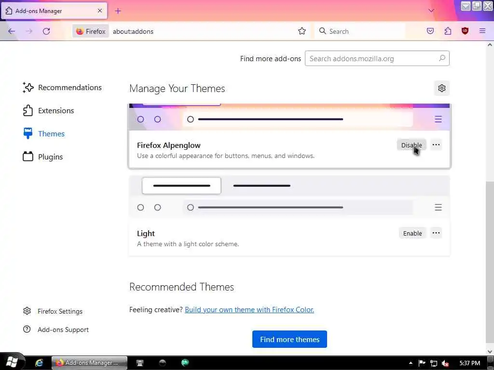The height and width of the screenshot is (370, 494).
Task: Open the Windows Start menu
Action: [12, 362]
